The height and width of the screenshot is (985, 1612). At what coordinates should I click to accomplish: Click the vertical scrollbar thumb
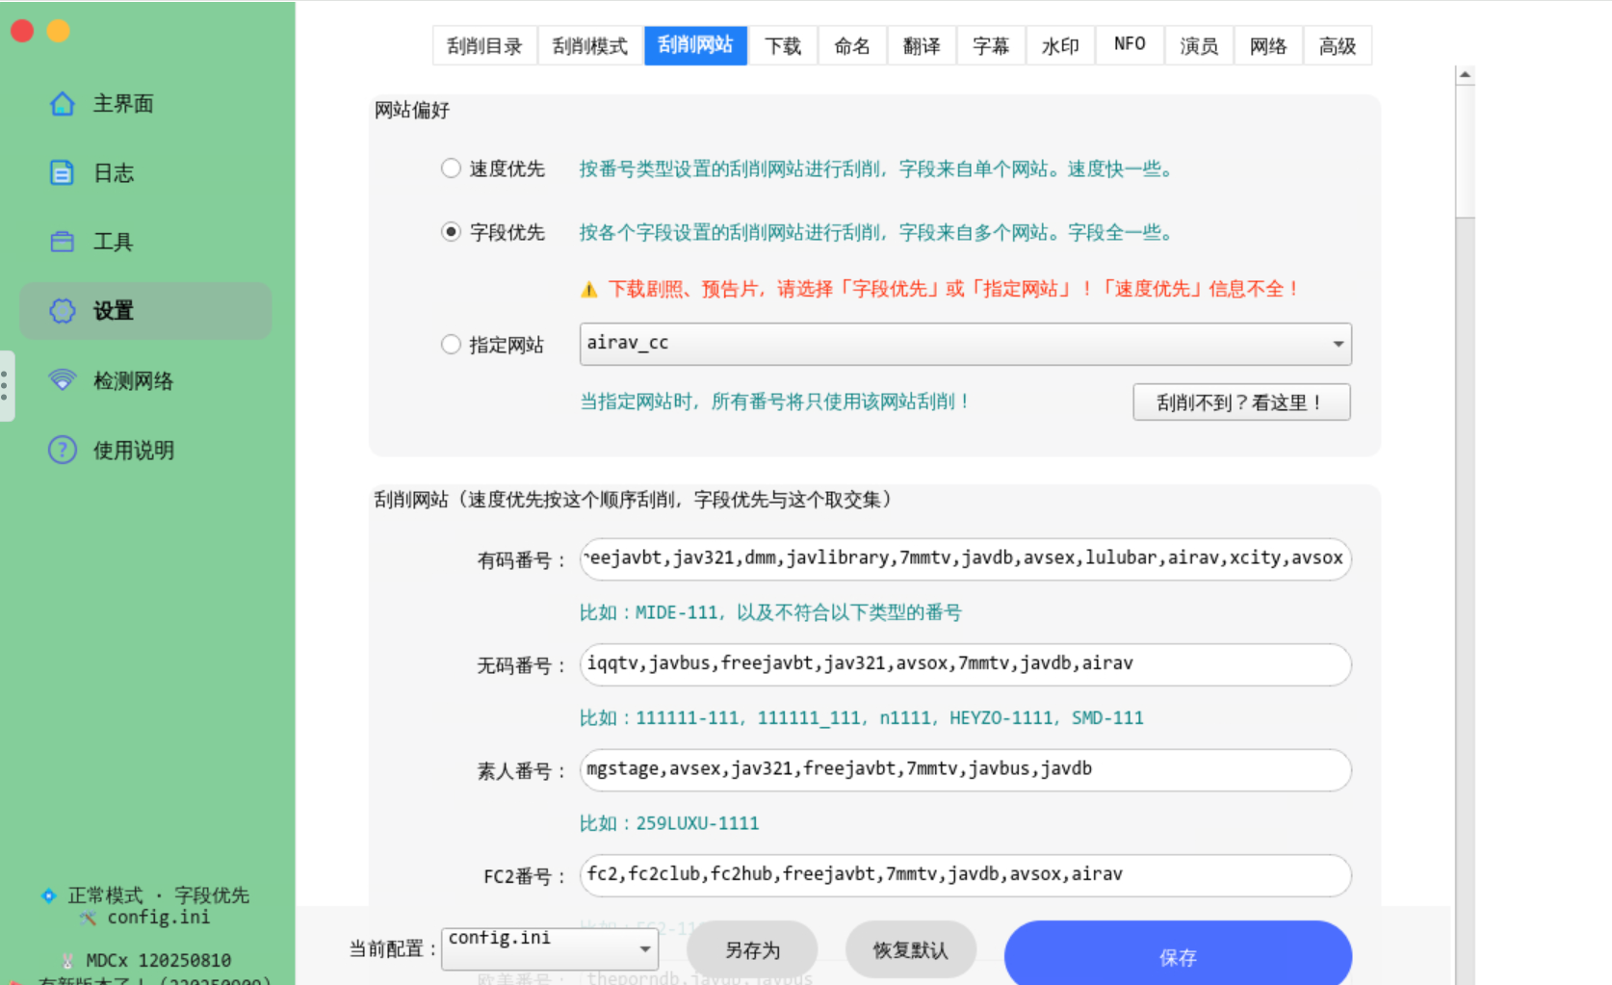click(x=1465, y=152)
